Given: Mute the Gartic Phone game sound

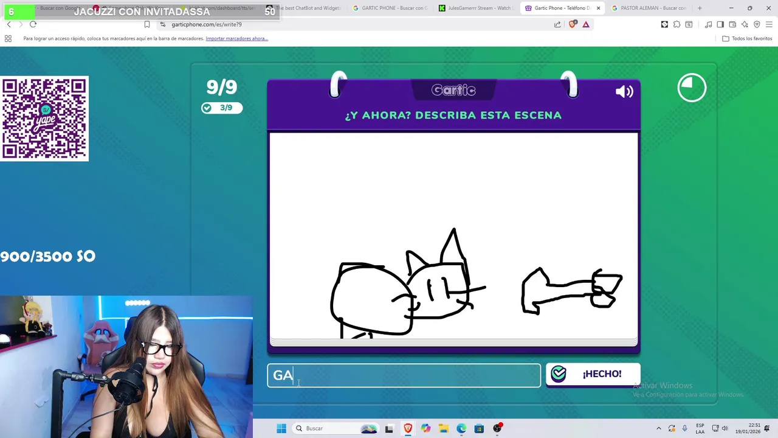Looking at the screenshot, I should [624, 91].
